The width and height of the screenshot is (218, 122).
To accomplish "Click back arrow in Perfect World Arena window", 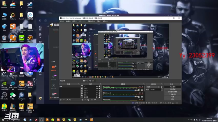I will coord(40,21).
